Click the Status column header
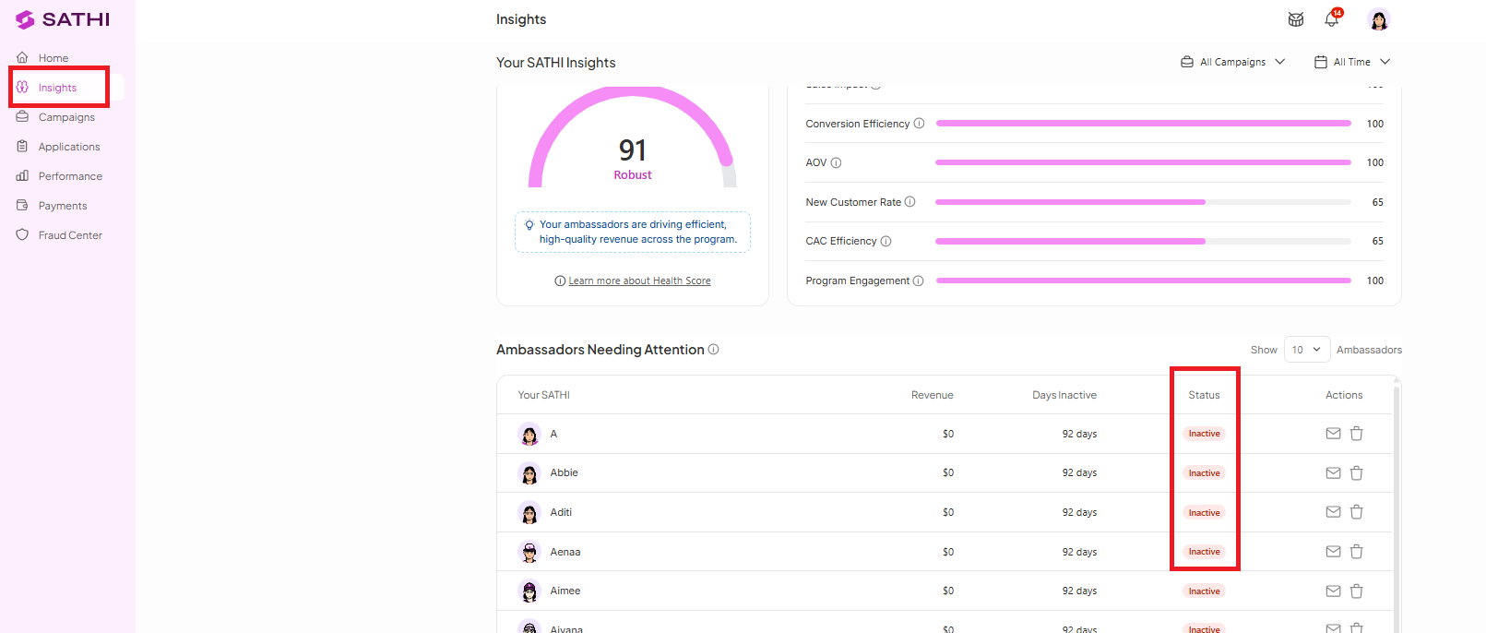The height and width of the screenshot is (633, 1486). tap(1204, 395)
